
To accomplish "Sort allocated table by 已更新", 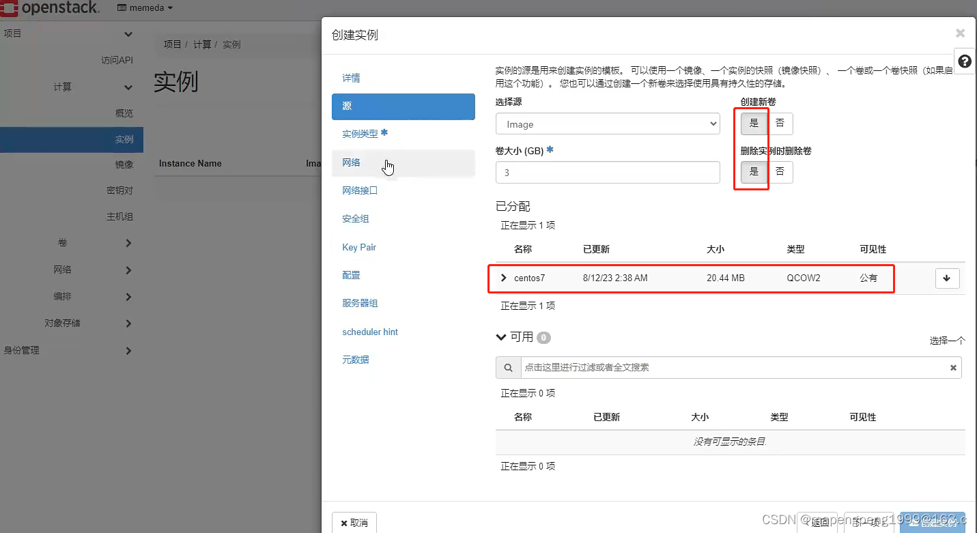I will pyautogui.click(x=596, y=249).
